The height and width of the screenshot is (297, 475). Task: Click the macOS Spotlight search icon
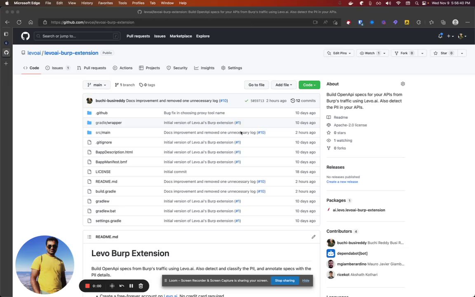pos(417,3)
